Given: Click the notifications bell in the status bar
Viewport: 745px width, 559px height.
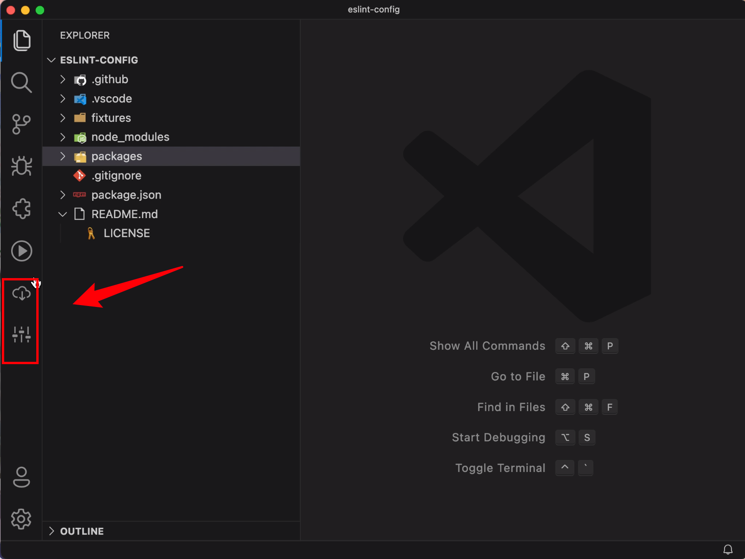Looking at the screenshot, I should pos(728,549).
